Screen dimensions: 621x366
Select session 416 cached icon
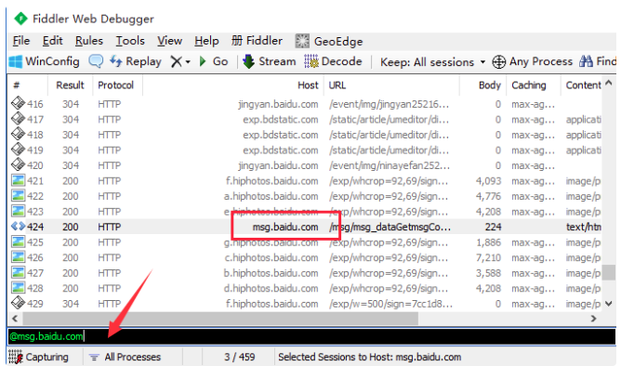[x=18, y=104]
